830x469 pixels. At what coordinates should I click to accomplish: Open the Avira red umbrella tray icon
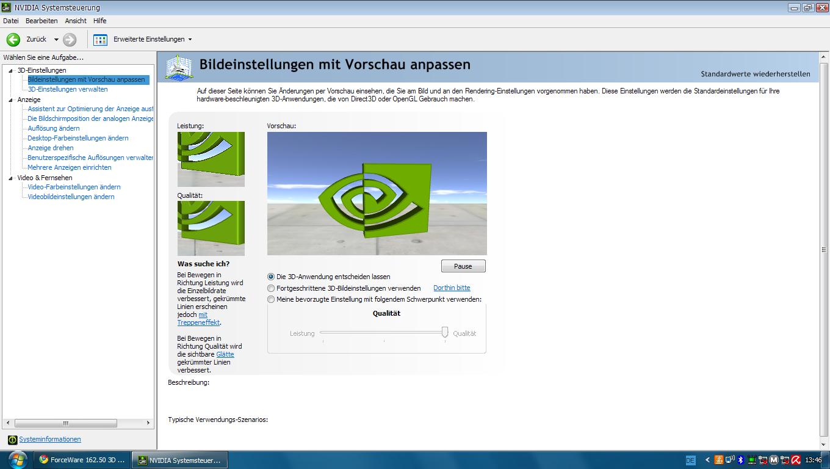[x=796, y=460]
